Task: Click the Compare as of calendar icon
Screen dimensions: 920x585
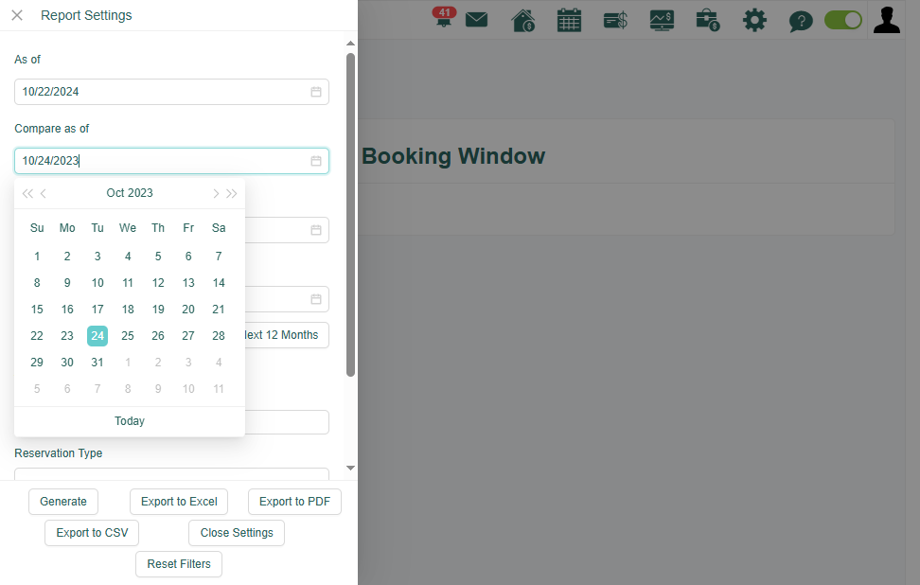Action: click(x=316, y=161)
